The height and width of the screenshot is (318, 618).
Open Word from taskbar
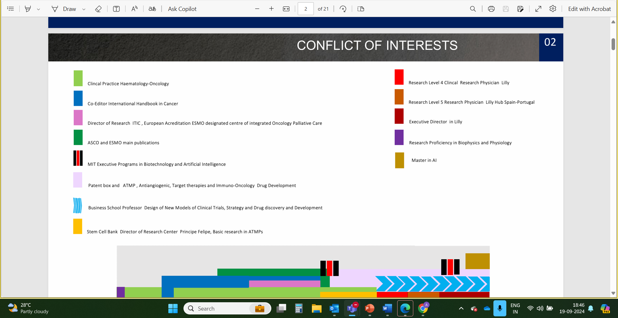tap(387, 309)
